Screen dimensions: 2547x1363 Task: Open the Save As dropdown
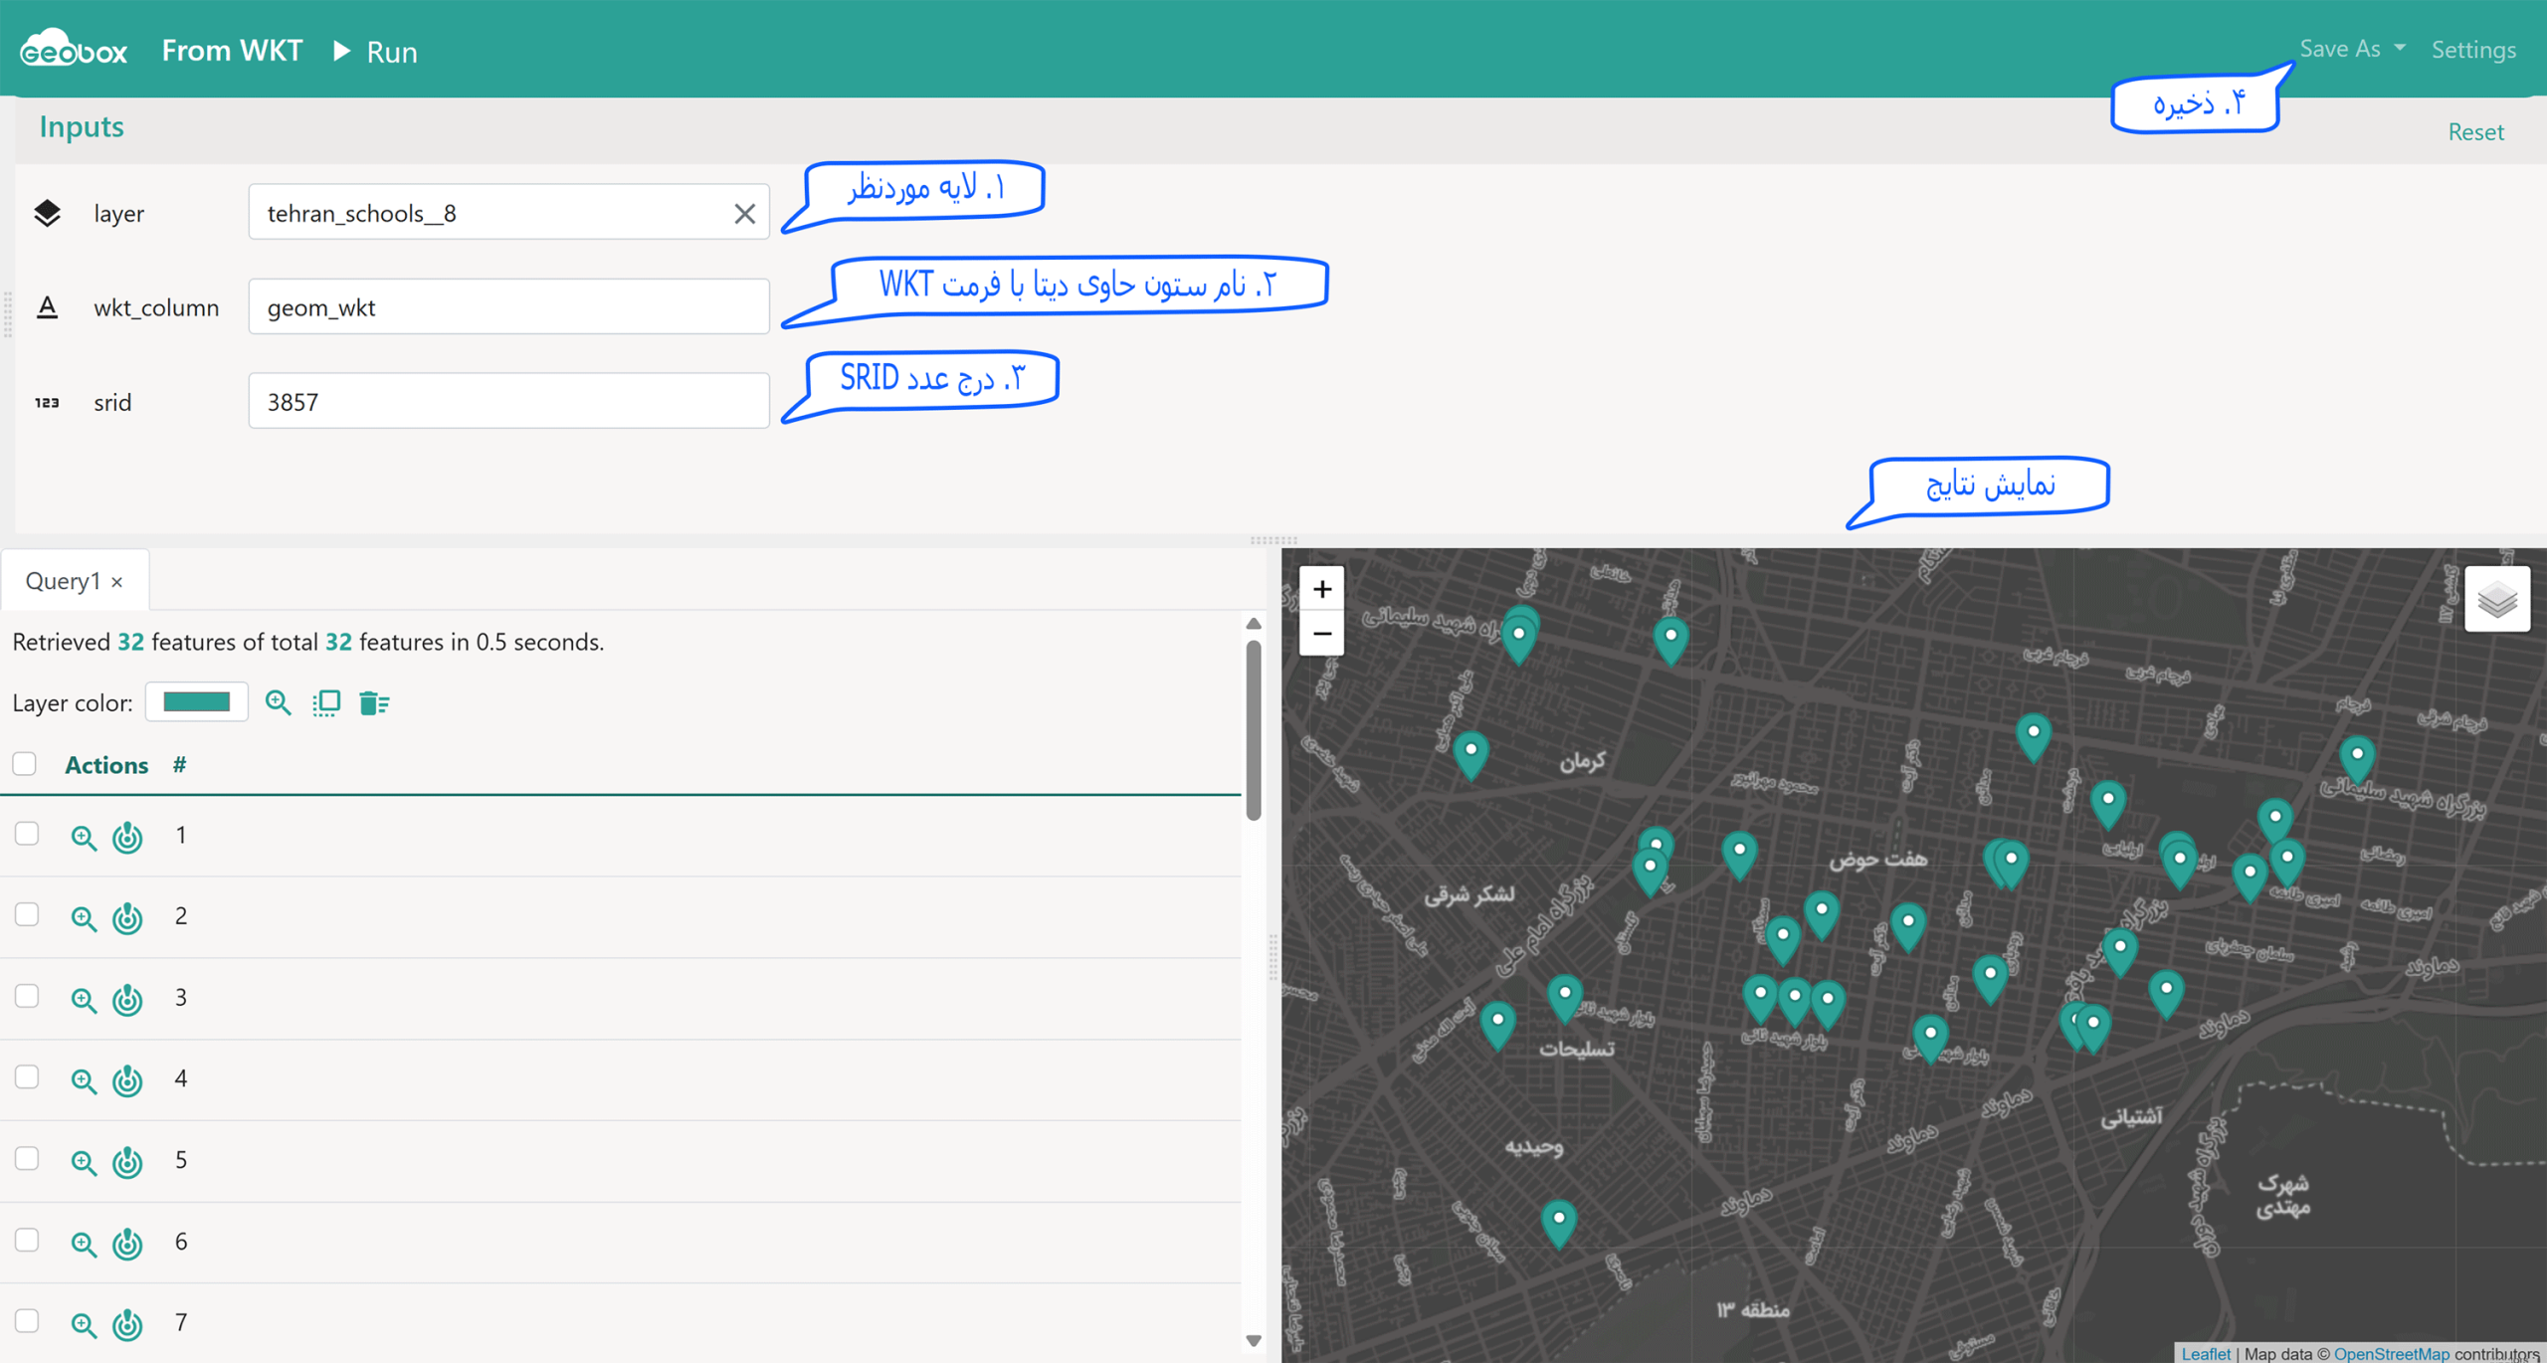(2352, 49)
